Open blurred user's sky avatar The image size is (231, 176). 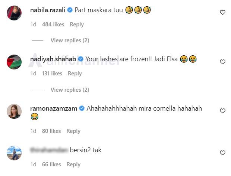click(14, 153)
